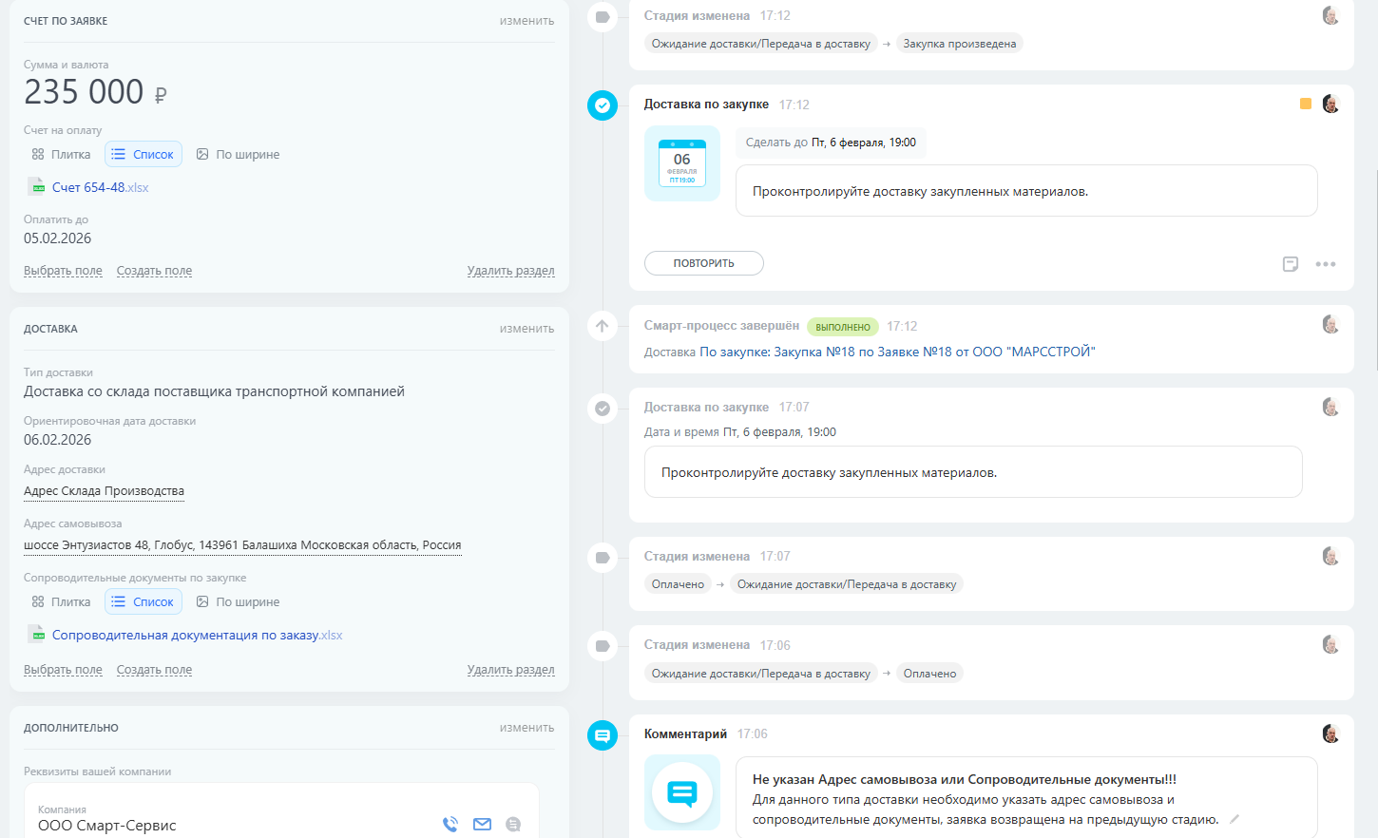
Task: Open the avatar on the Комментарий card
Action: point(1330,733)
